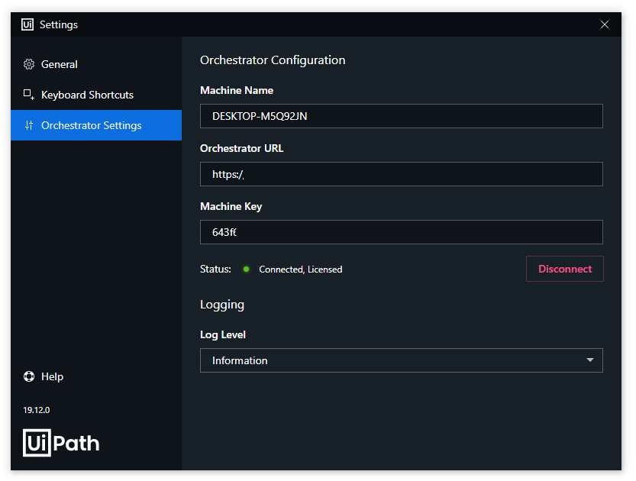Click the Settings window title text
The width and height of the screenshot is (636, 481).
58,24
